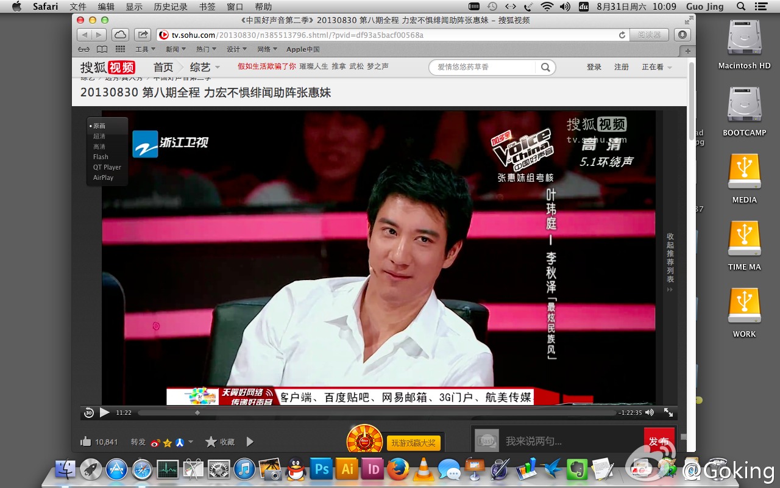Play the video
The width and height of the screenshot is (780, 488).
104,412
